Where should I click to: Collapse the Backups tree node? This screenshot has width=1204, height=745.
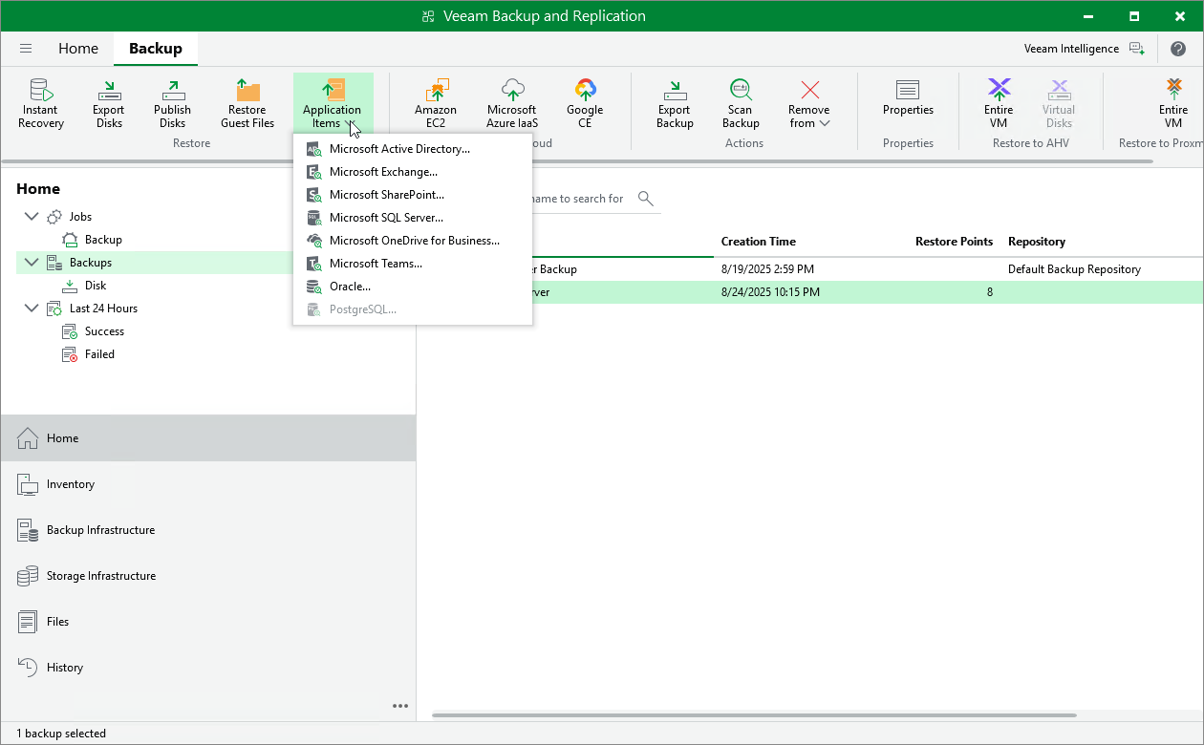click(32, 263)
